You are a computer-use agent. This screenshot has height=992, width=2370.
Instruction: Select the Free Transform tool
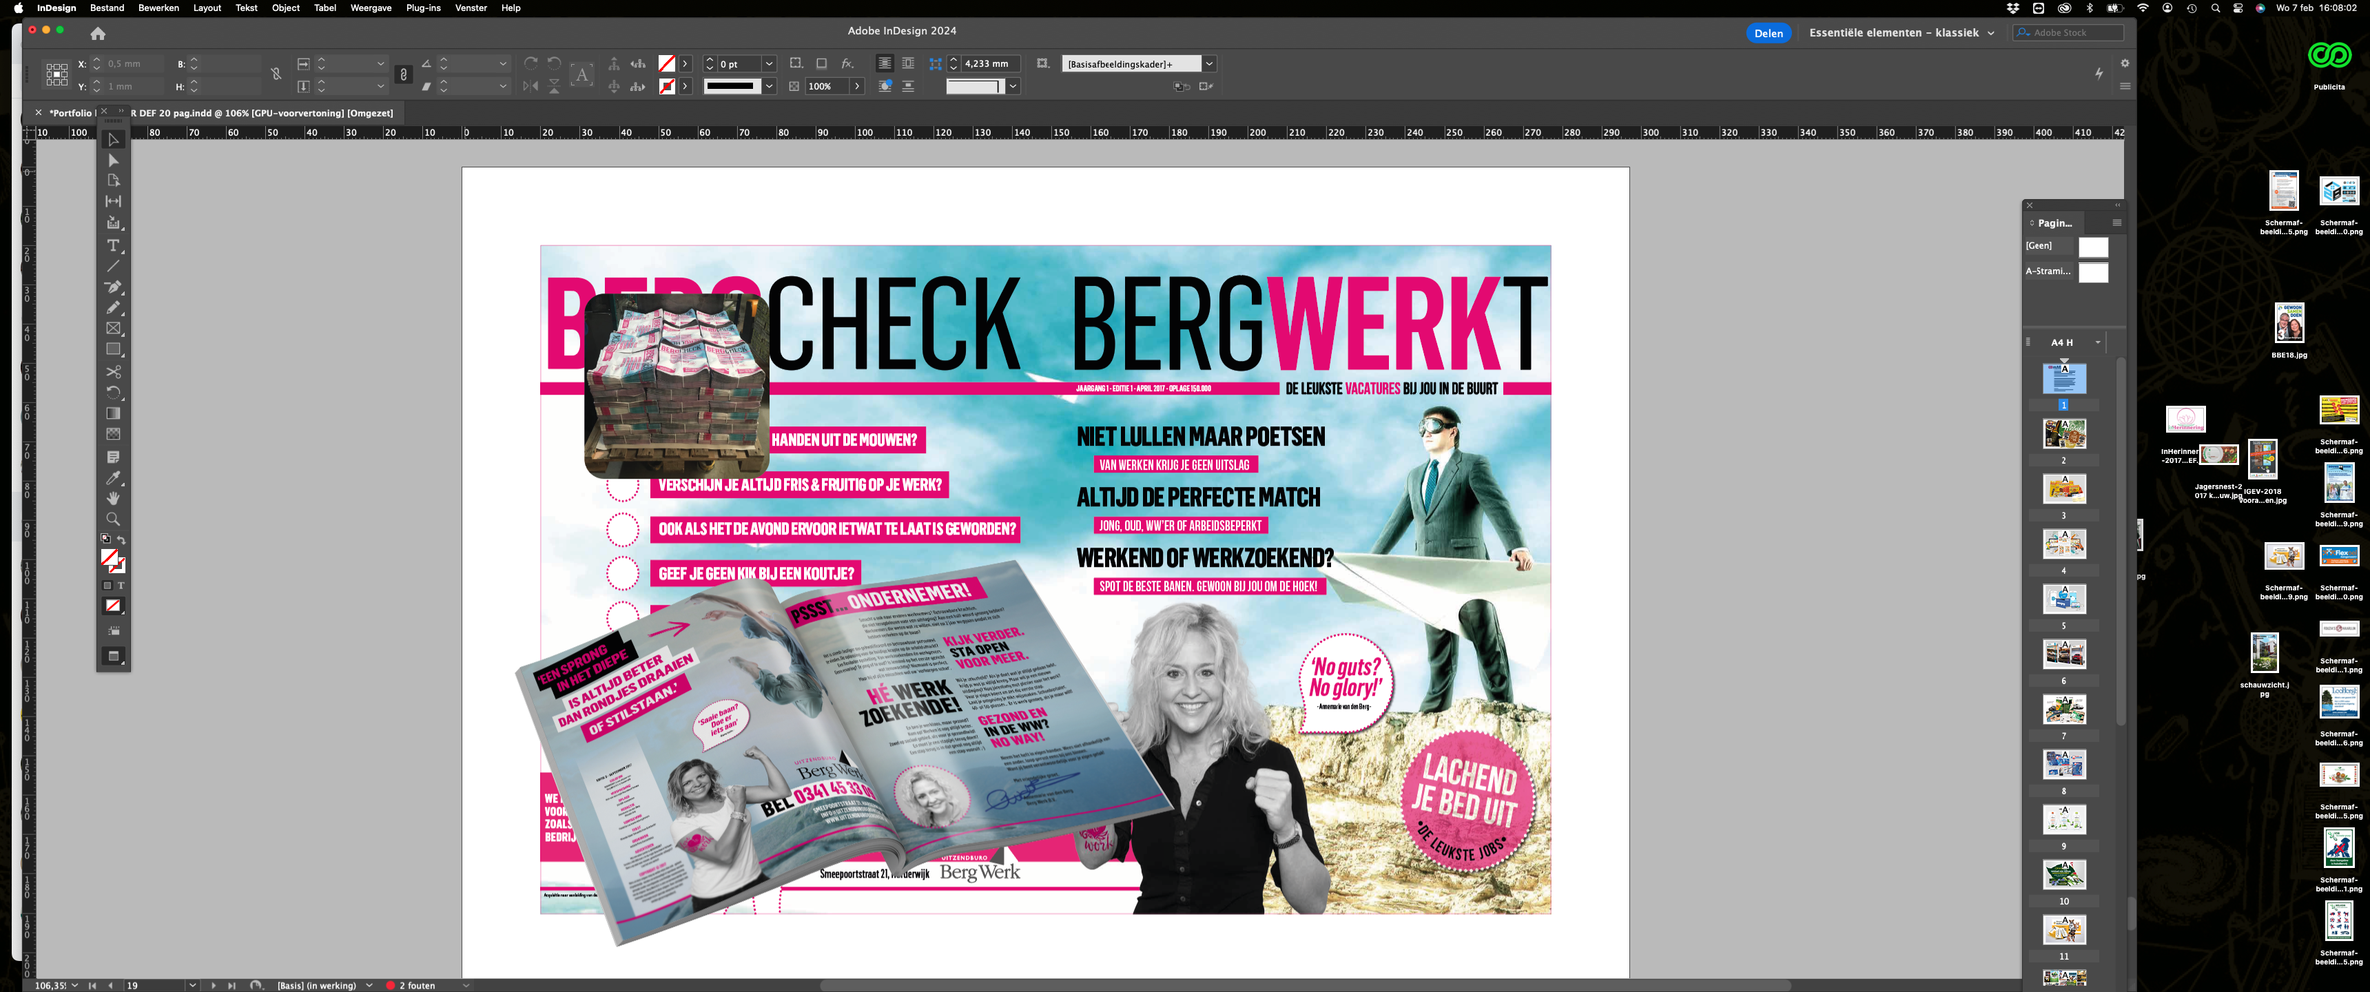tap(113, 392)
